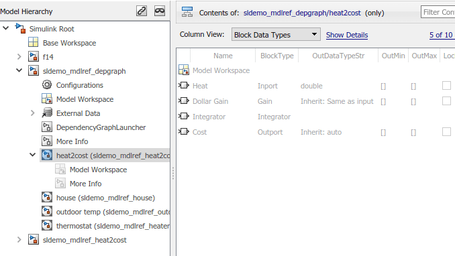Click the greyed Model Workspace icon under heat2cost
This screenshot has width=455, height=256.
(x=60, y=170)
